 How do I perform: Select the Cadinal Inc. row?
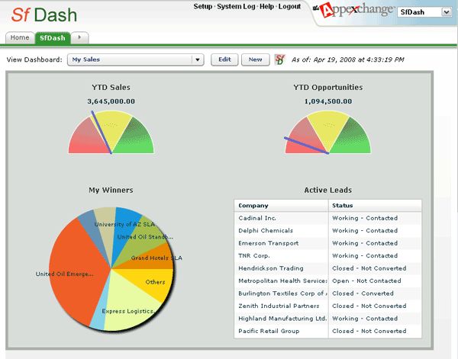[x=328, y=218]
